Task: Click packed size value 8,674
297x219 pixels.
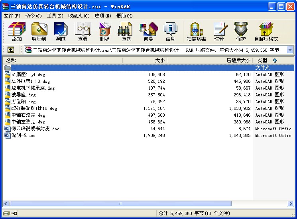Action: point(244,129)
